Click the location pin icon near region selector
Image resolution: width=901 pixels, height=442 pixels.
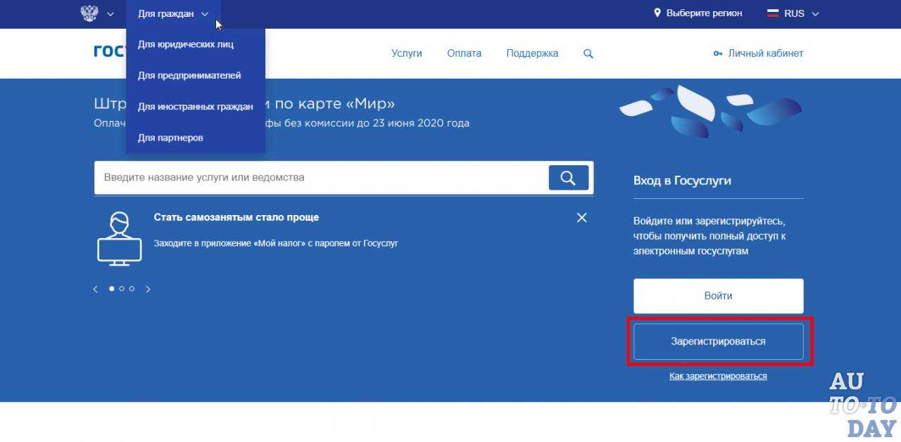coord(657,13)
